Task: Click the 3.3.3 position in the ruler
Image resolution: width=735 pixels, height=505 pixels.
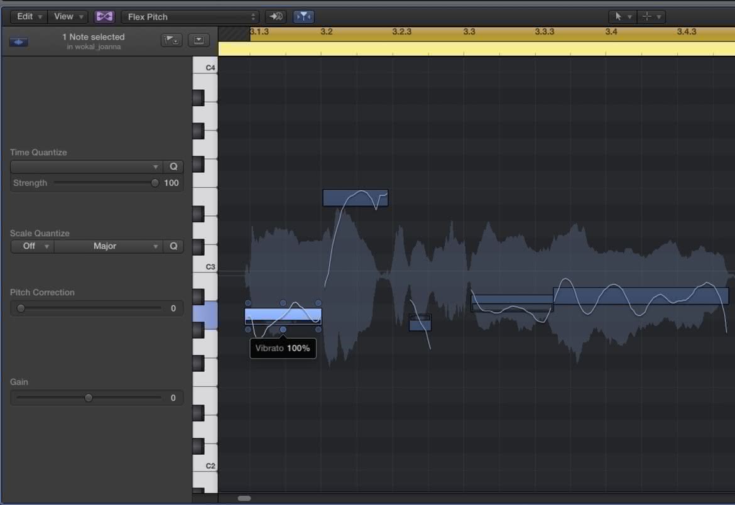Action: click(x=544, y=32)
